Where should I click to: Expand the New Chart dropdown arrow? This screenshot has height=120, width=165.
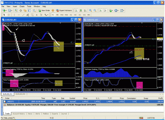(x=6, y=11)
